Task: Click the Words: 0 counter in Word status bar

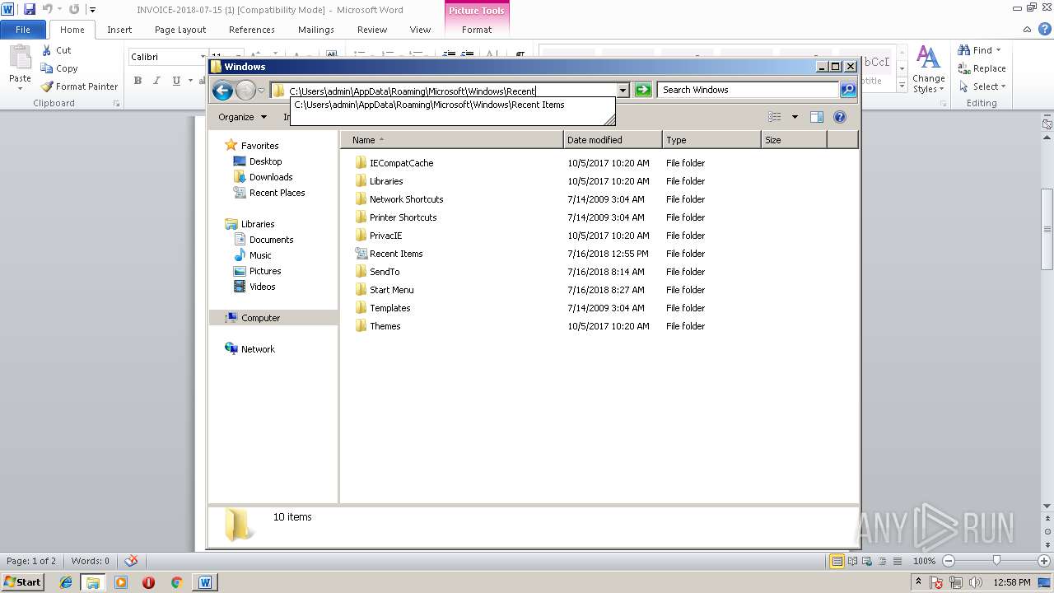Action: pyautogui.click(x=90, y=561)
